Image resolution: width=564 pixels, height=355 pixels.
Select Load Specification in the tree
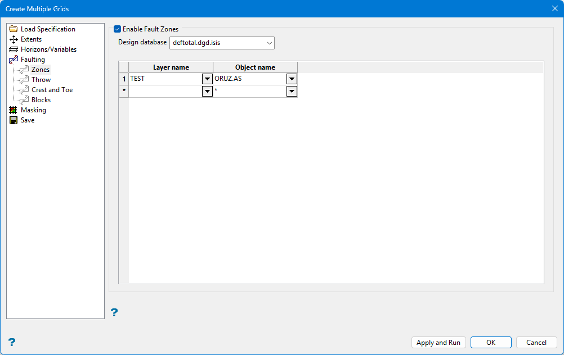(48, 29)
